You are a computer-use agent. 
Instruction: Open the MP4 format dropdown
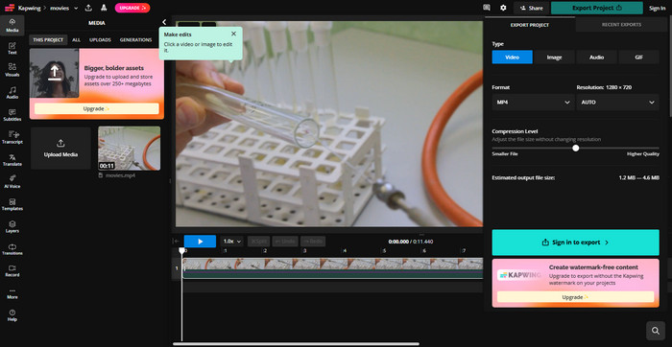click(533, 103)
